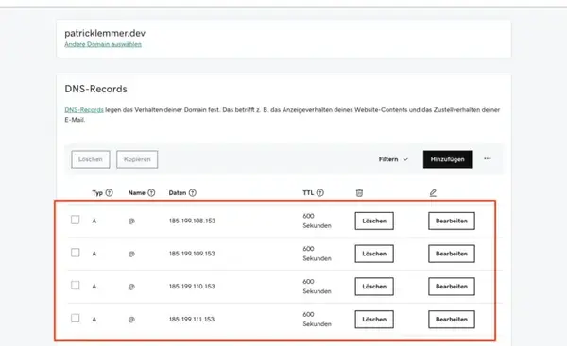Viewport: 567px width, 346px height.
Task: Click the Typ column help icon
Action: tap(110, 193)
